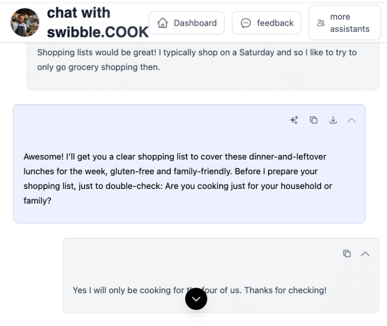Viewport: 387px width, 326px height.
Task: Click the people icon beside more assistants
Action: point(321,23)
